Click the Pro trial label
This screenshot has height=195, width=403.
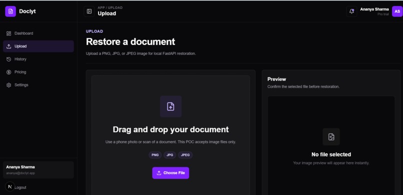383,14
